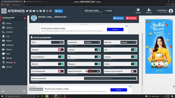Screen dimensions: 175x98
Task: Click Shop Now in top ad
Action: [115, 29]
